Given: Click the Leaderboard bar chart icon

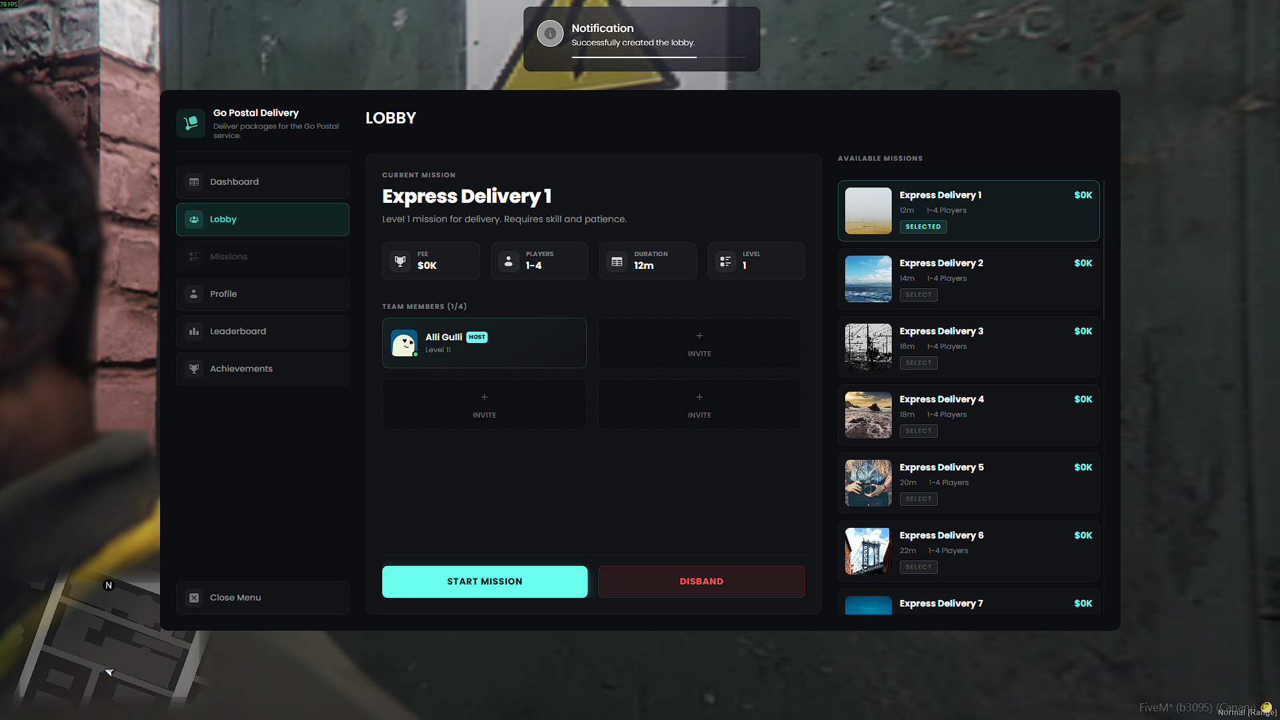Looking at the screenshot, I should (x=194, y=332).
